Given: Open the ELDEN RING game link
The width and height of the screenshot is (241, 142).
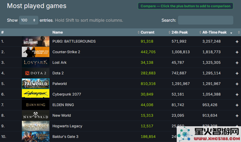Looking at the screenshot, I should tap(63, 105).
